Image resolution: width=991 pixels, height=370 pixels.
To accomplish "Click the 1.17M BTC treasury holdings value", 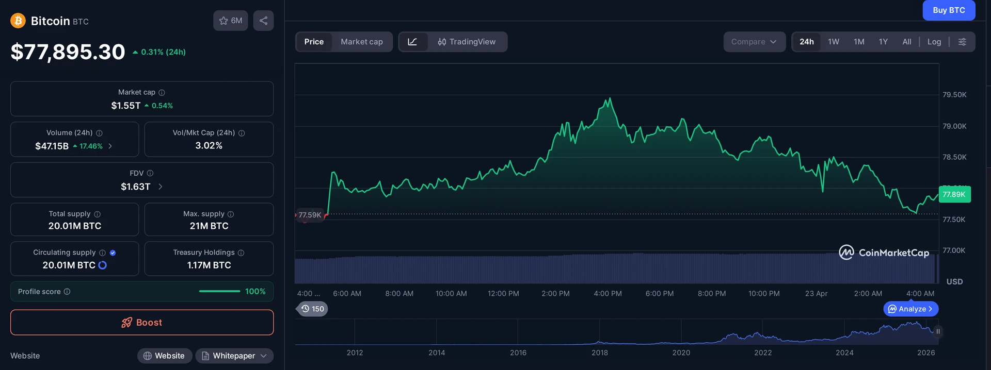I will [209, 265].
